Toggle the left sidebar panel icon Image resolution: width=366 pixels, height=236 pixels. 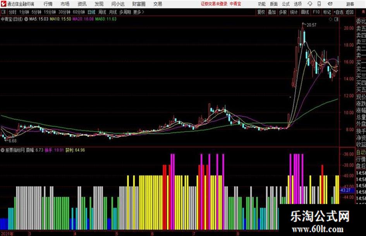3,12
